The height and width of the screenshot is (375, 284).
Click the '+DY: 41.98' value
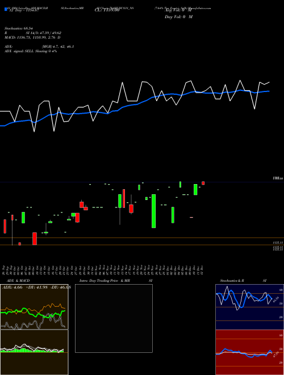click(36, 287)
